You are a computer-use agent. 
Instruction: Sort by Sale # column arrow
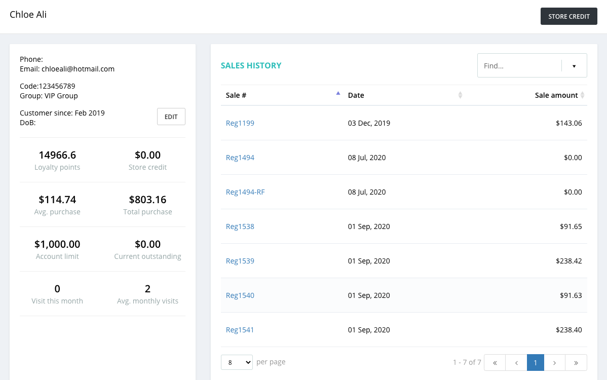point(338,93)
